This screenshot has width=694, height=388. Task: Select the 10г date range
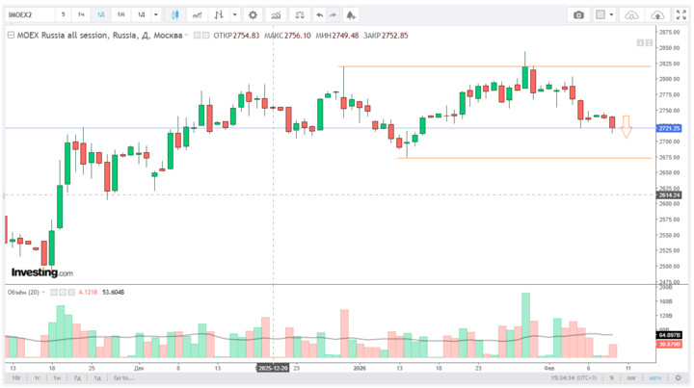[16, 378]
